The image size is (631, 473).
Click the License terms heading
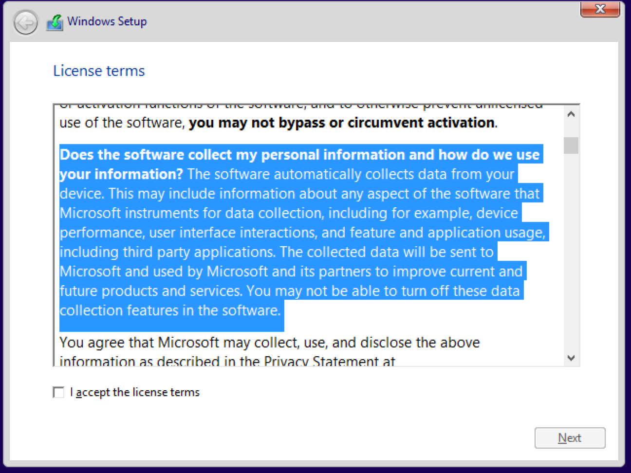coord(99,71)
